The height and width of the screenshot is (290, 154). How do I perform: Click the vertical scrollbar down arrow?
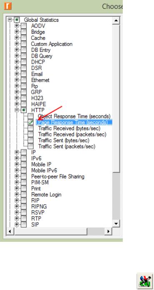point(116,224)
